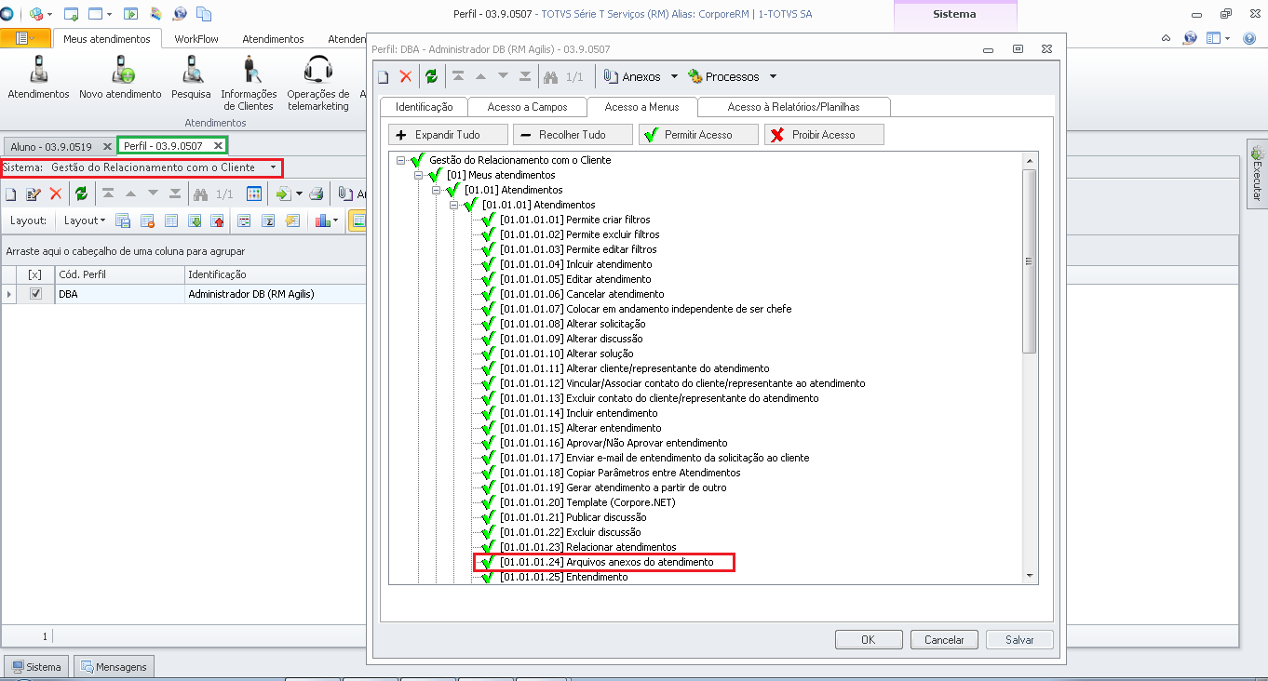This screenshot has height=681, width=1268.
Task: Click Permitir Acesso button
Action: [x=698, y=135]
